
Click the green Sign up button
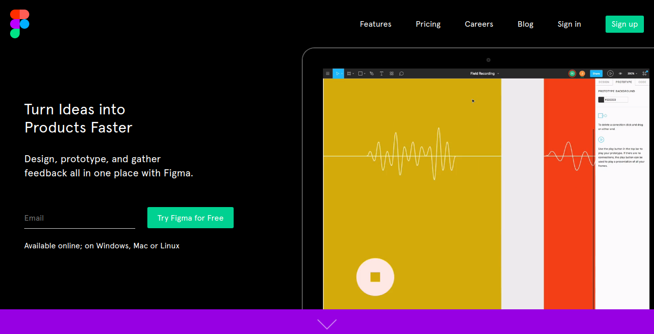[x=625, y=24]
